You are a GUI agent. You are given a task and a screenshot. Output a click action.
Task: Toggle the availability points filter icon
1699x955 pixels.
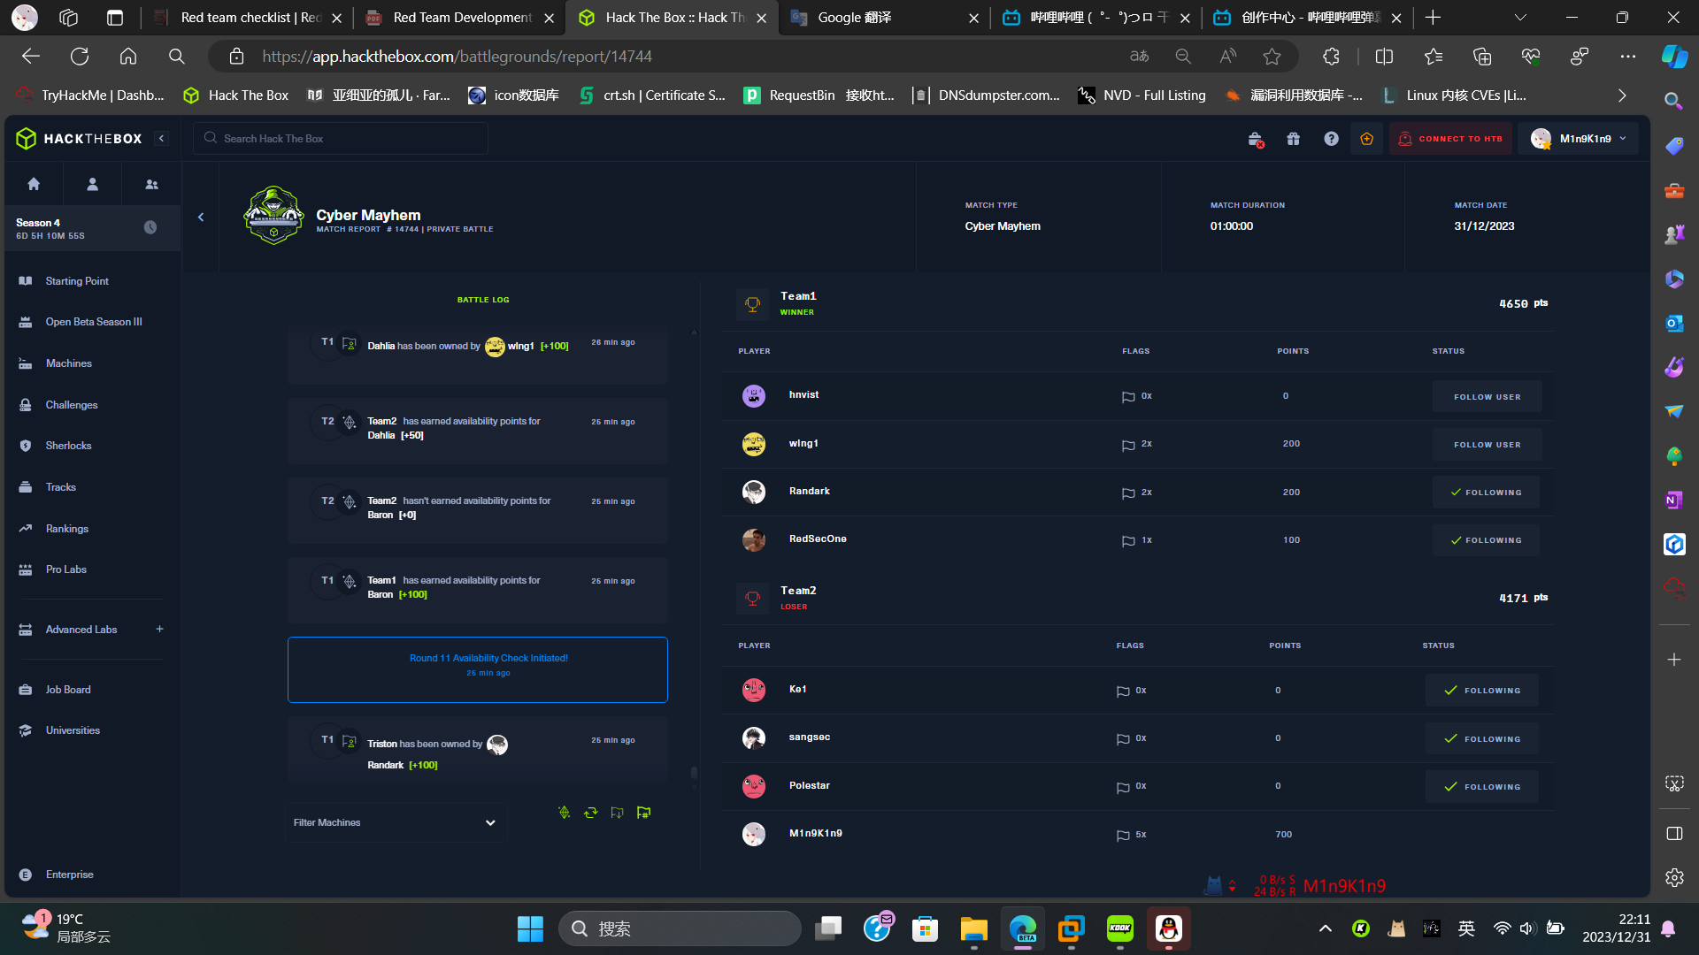coord(565,813)
